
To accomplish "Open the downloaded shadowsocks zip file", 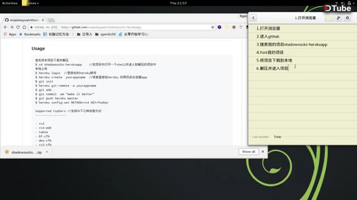I will (23, 152).
